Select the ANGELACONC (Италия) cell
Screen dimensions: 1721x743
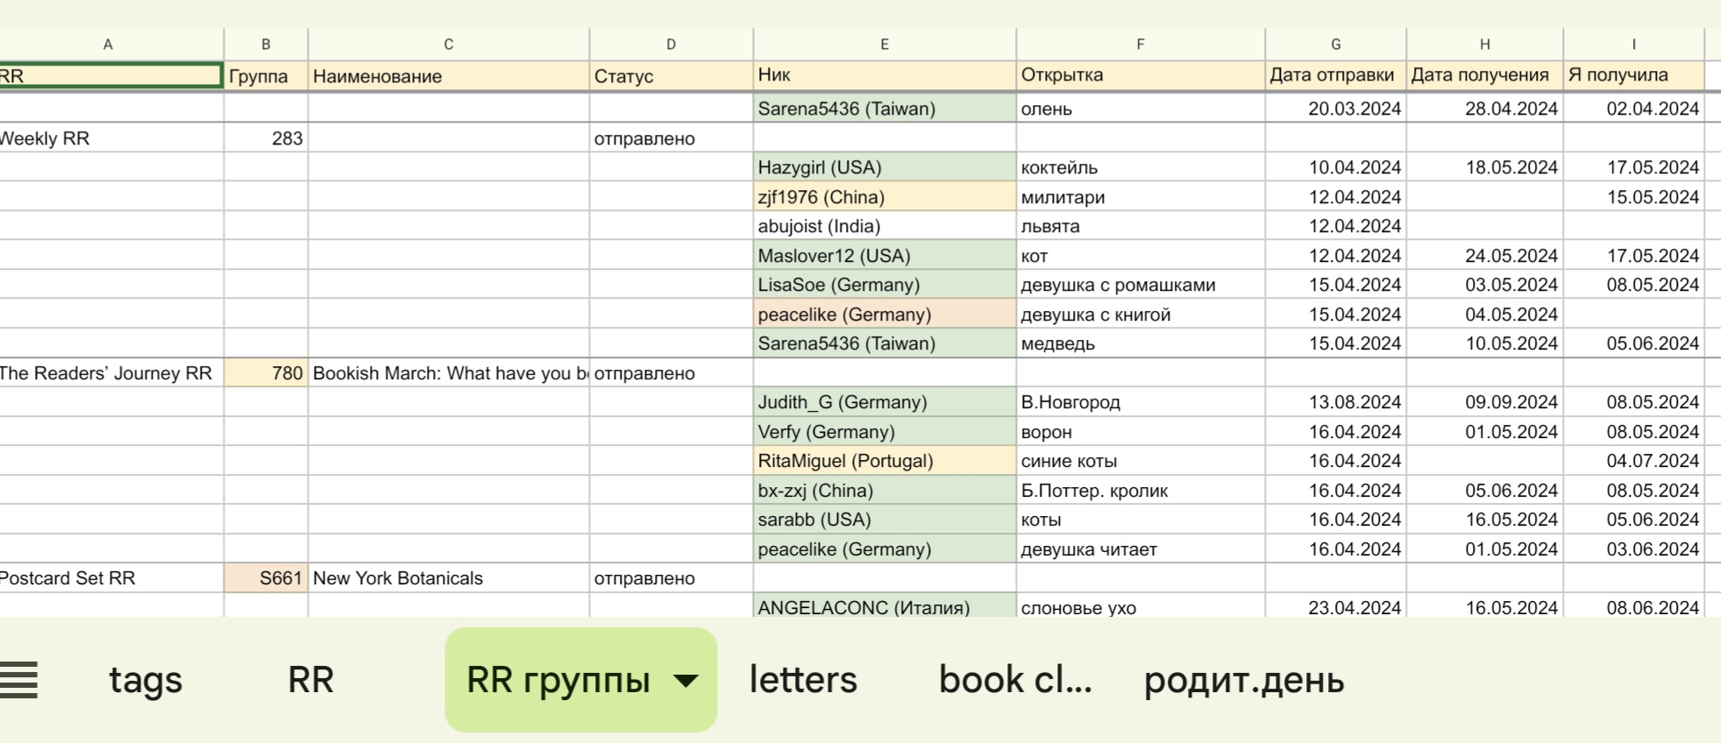coord(885,606)
